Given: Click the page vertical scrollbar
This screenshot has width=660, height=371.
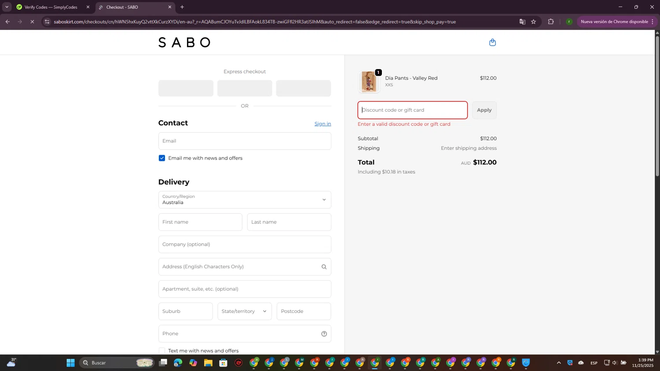Looking at the screenshot, I should click(657, 105).
